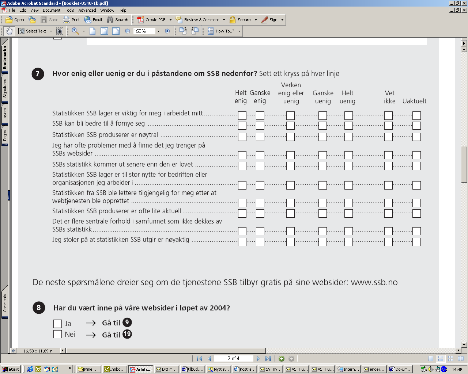Go to first page
Viewport: 468px width, 374px height.
pos(199,359)
